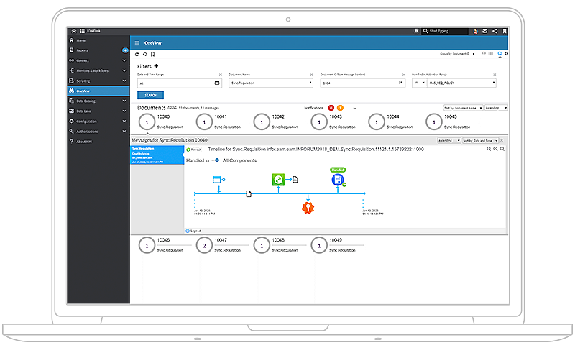Image resolution: width=575 pixels, height=353 pixels.
Task: Open the hamburger menu beside OneView
Action: [137, 42]
